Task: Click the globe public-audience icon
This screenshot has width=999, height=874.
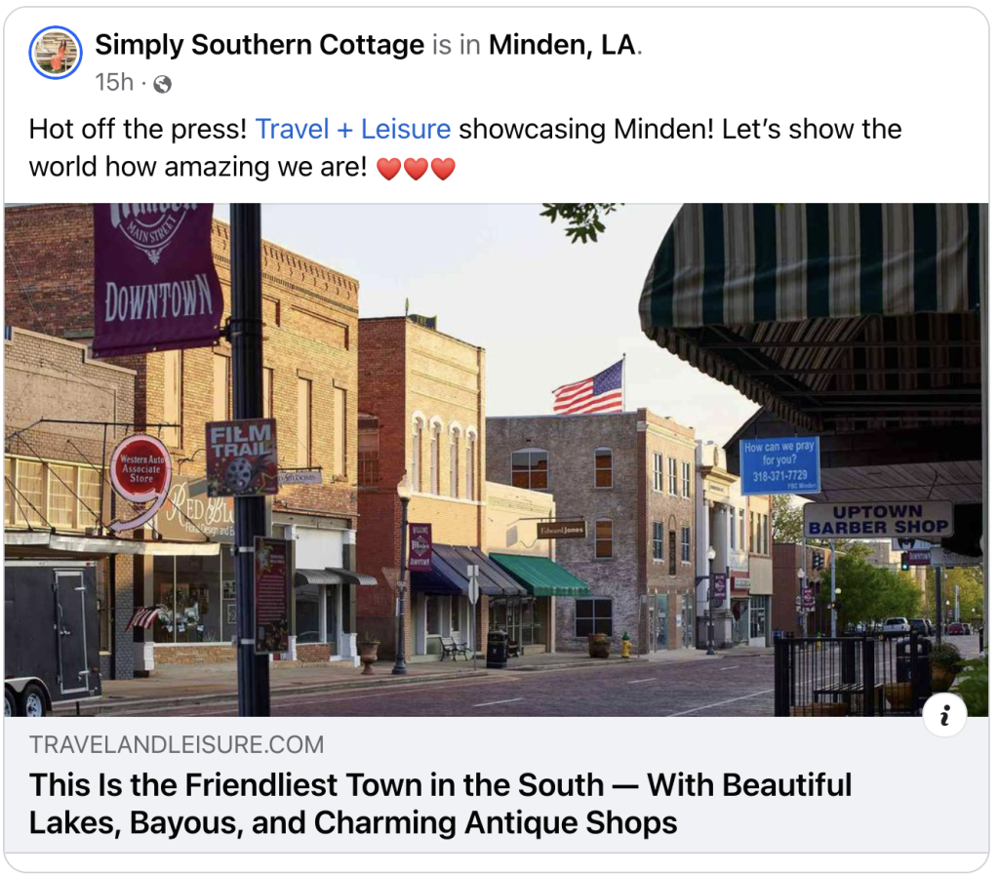Action: 163,84
